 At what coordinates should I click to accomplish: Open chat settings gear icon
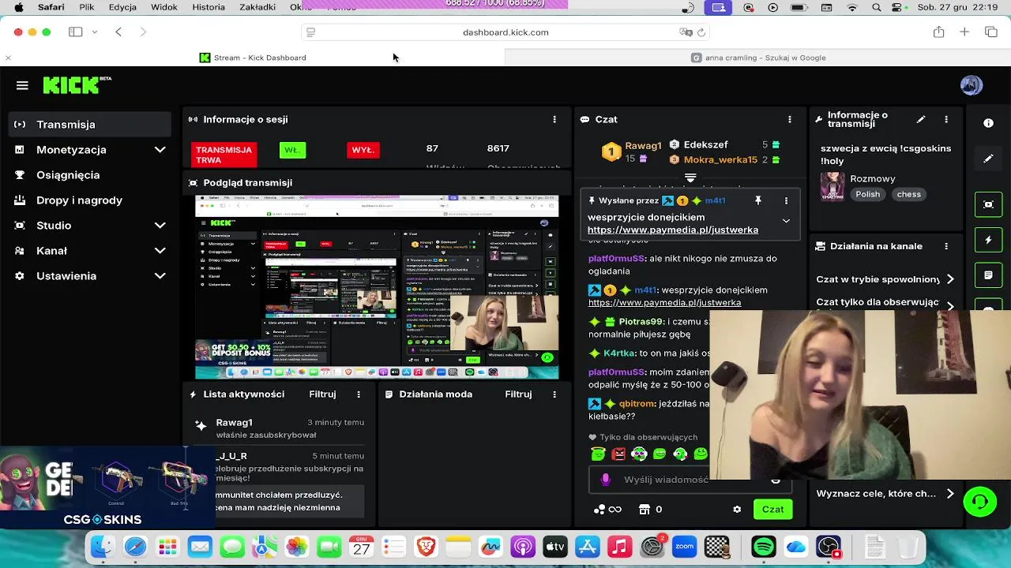click(737, 510)
